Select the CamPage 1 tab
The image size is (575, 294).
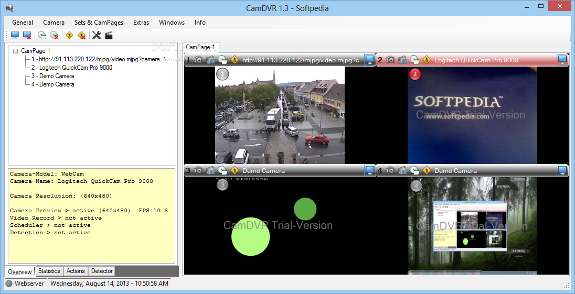coord(200,47)
